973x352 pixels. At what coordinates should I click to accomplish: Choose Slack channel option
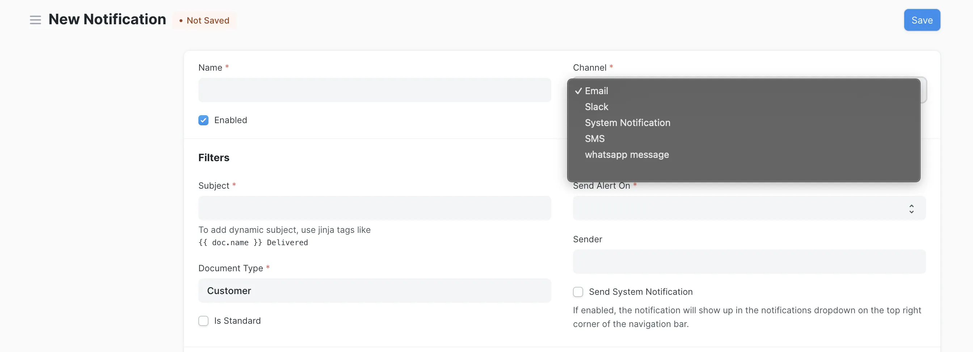(x=596, y=107)
